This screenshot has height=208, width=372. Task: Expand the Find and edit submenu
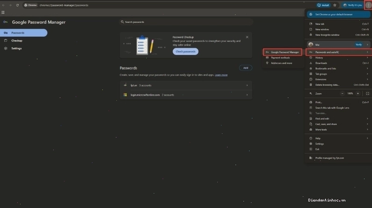pyautogui.click(x=338, y=119)
